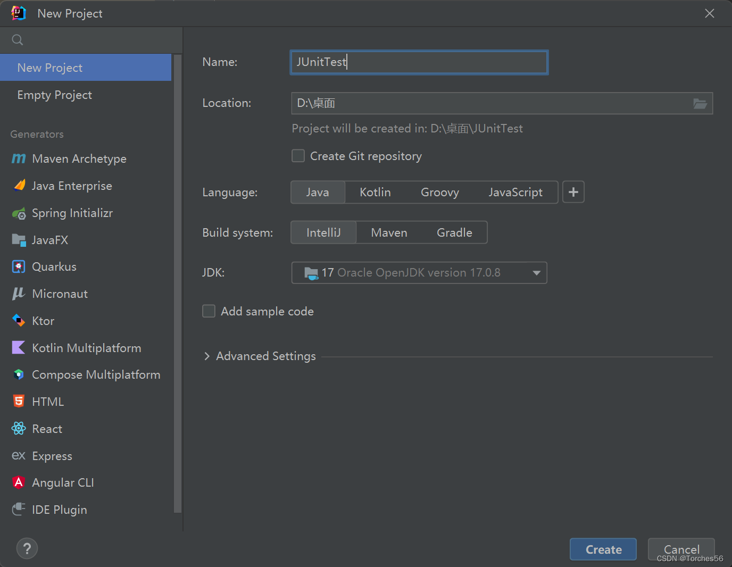Click the search field in the sidebar

tap(91, 40)
